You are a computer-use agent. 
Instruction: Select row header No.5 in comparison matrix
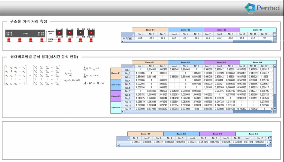pos(128,84)
